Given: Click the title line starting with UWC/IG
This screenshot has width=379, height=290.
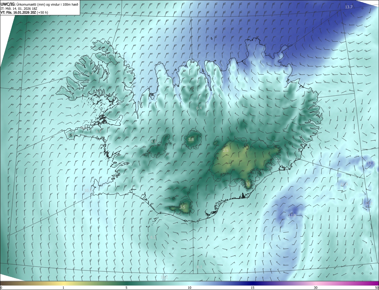Looking at the screenshot, I should coord(39,4).
